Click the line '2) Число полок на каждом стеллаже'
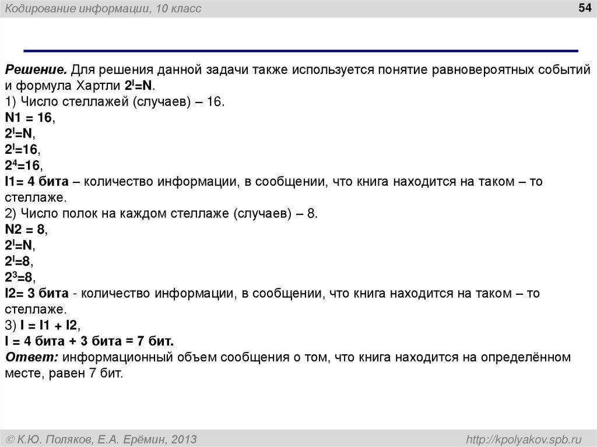 pos(117,214)
